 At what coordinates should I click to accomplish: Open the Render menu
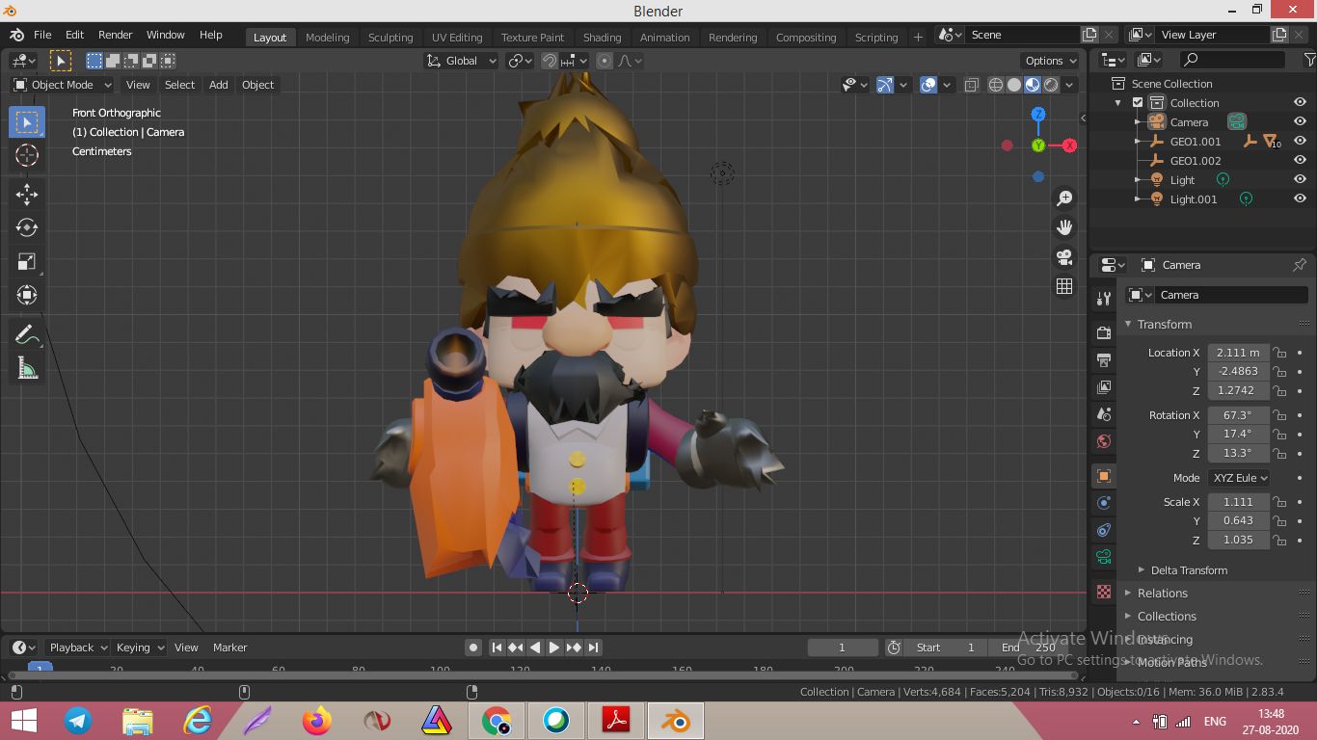[x=115, y=34]
